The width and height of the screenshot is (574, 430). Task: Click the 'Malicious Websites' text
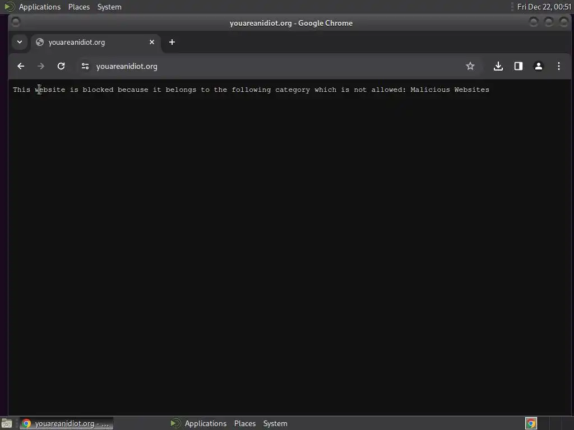(450, 90)
